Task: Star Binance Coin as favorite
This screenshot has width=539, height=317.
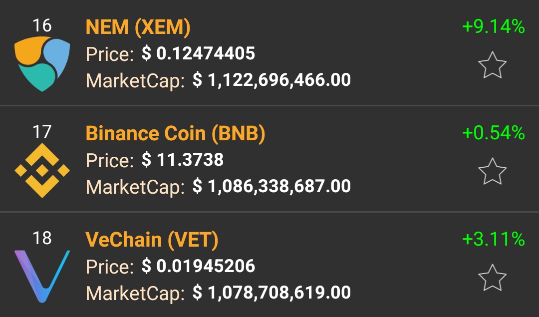Action: pyautogui.click(x=492, y=171)
